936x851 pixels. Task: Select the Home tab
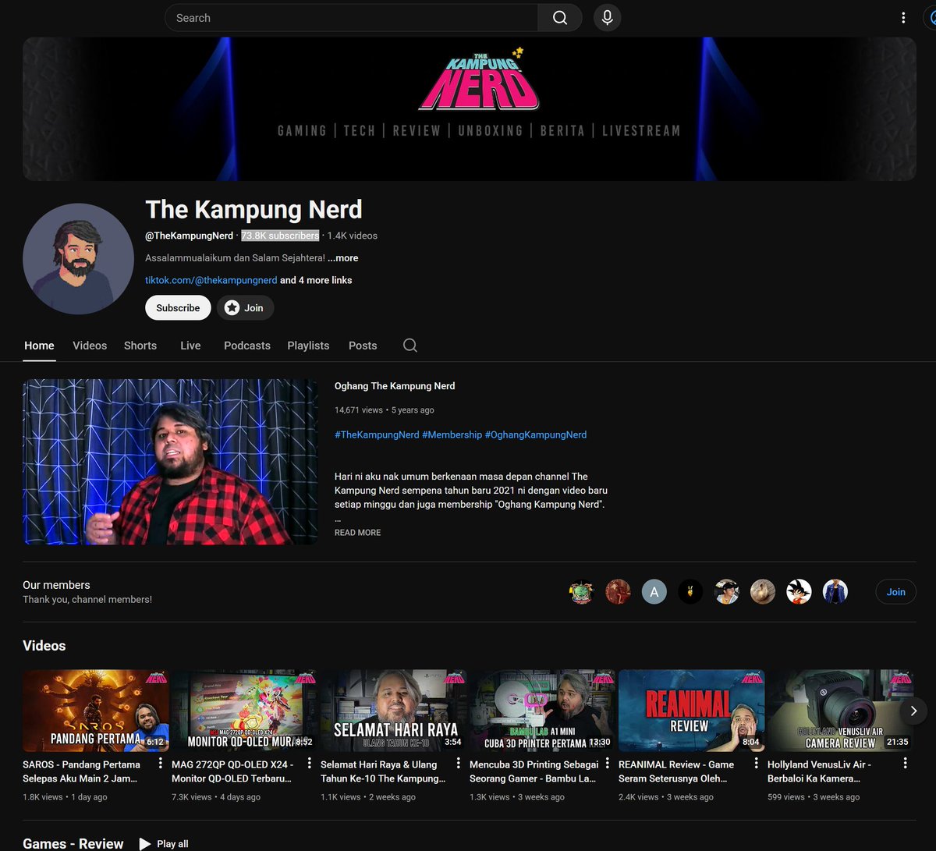(39, 346)
